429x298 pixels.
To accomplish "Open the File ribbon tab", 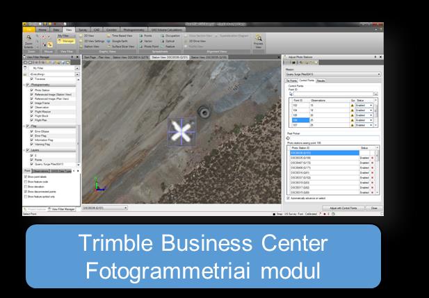I will pos(29,30).
